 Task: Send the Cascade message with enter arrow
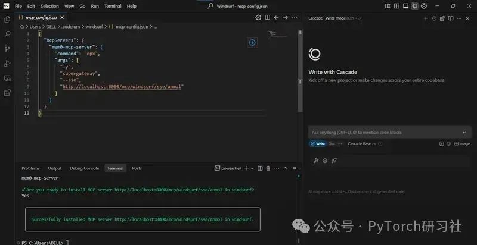point(464,133)
